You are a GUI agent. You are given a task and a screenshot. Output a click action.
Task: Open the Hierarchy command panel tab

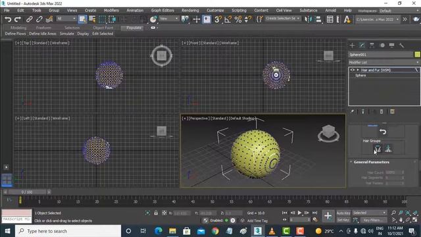click(x=372, y=45)
